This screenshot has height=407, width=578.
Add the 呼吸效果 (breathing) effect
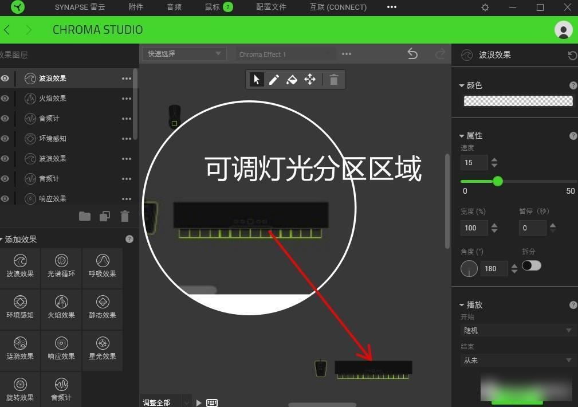click(x=102, y=268)
